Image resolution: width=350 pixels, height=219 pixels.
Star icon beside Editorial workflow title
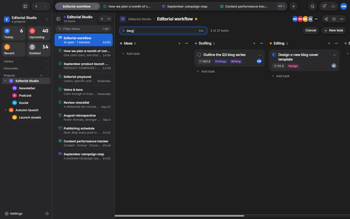pyautogui.click(x=196, y=19)
